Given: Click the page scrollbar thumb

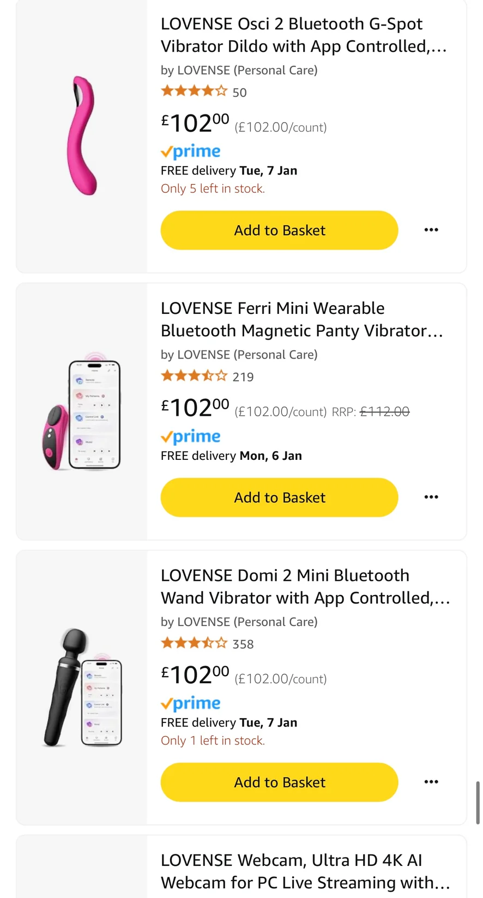Looking at the screenshot, I should click(x=478, y=802).
